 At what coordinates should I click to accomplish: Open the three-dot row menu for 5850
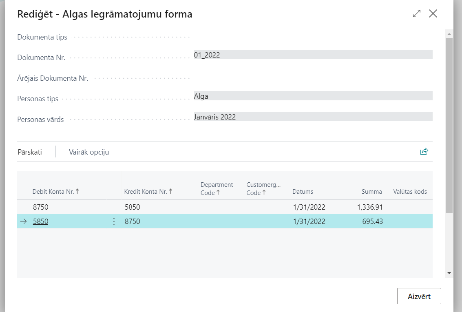point(114,221)
